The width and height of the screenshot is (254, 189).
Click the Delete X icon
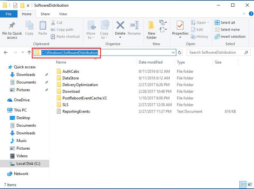pyautogui.click(x=120, y=25)
